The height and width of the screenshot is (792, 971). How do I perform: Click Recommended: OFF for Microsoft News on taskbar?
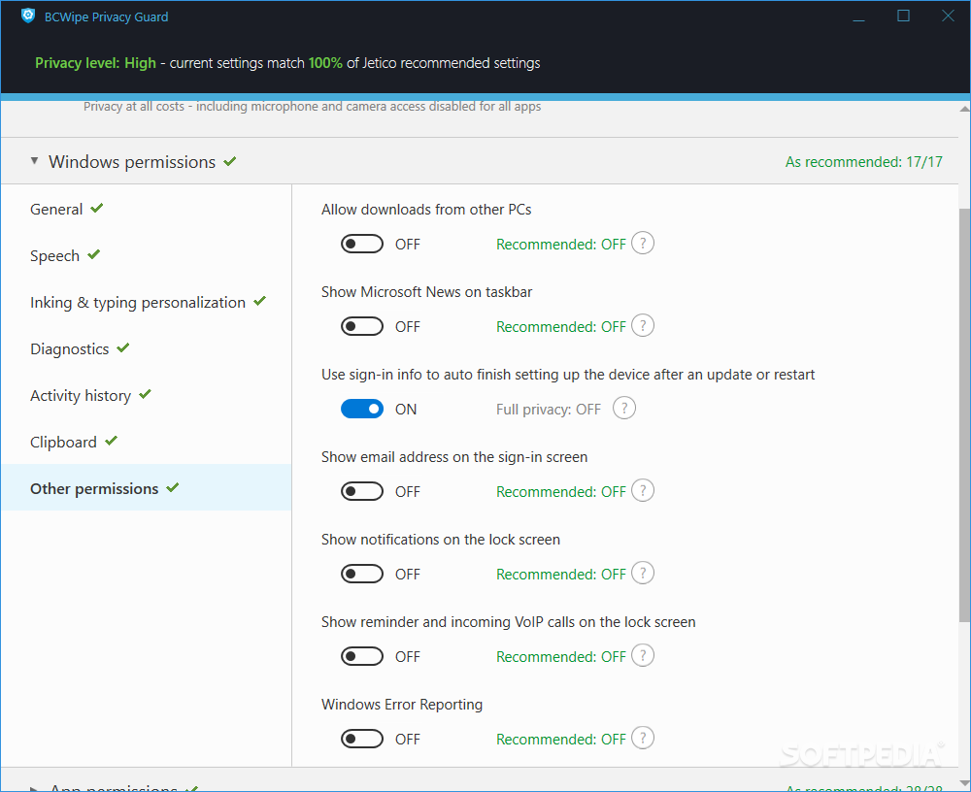(561, 327)
